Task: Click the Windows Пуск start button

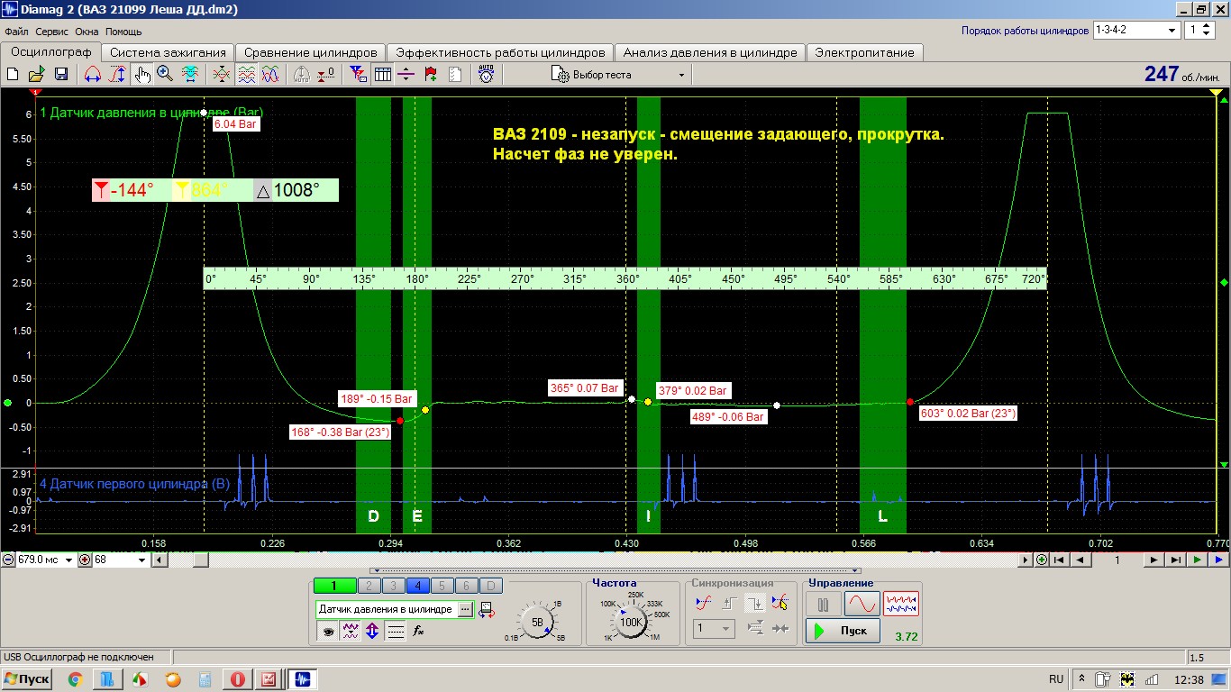Action: [27, 679]
